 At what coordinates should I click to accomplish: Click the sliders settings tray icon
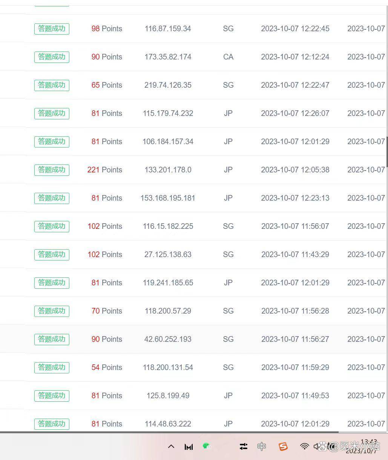point(244,446)
